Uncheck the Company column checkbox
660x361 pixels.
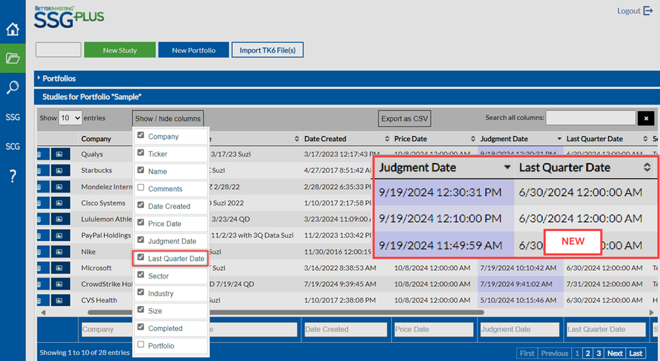point(140,135)
